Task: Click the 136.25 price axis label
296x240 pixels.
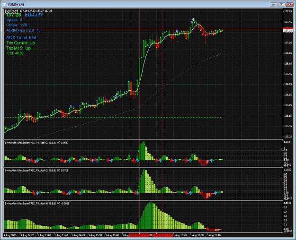Action: coord(288,85)
